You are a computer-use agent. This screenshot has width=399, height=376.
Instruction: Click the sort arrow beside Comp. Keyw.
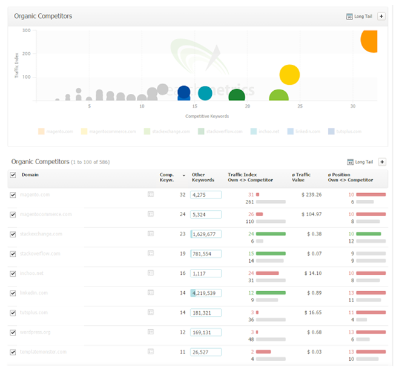[x=183, y=176]
